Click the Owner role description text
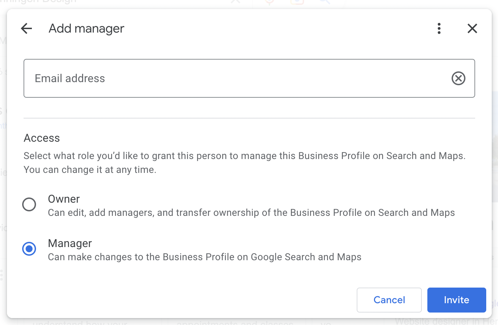Viewport: 498px width, 325px height. 251,213
